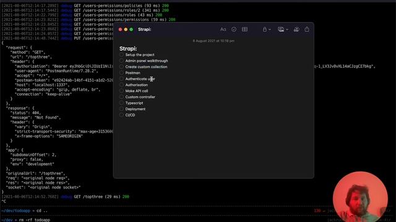This screenshot has width=396, height=222.
Task: Toggle the 'Deployment' checklist circle
Action: coord(121,109)
